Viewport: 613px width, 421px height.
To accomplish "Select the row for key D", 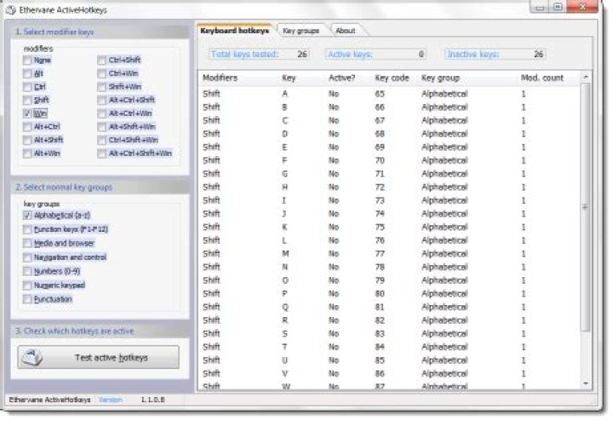I will pos(388,134).
